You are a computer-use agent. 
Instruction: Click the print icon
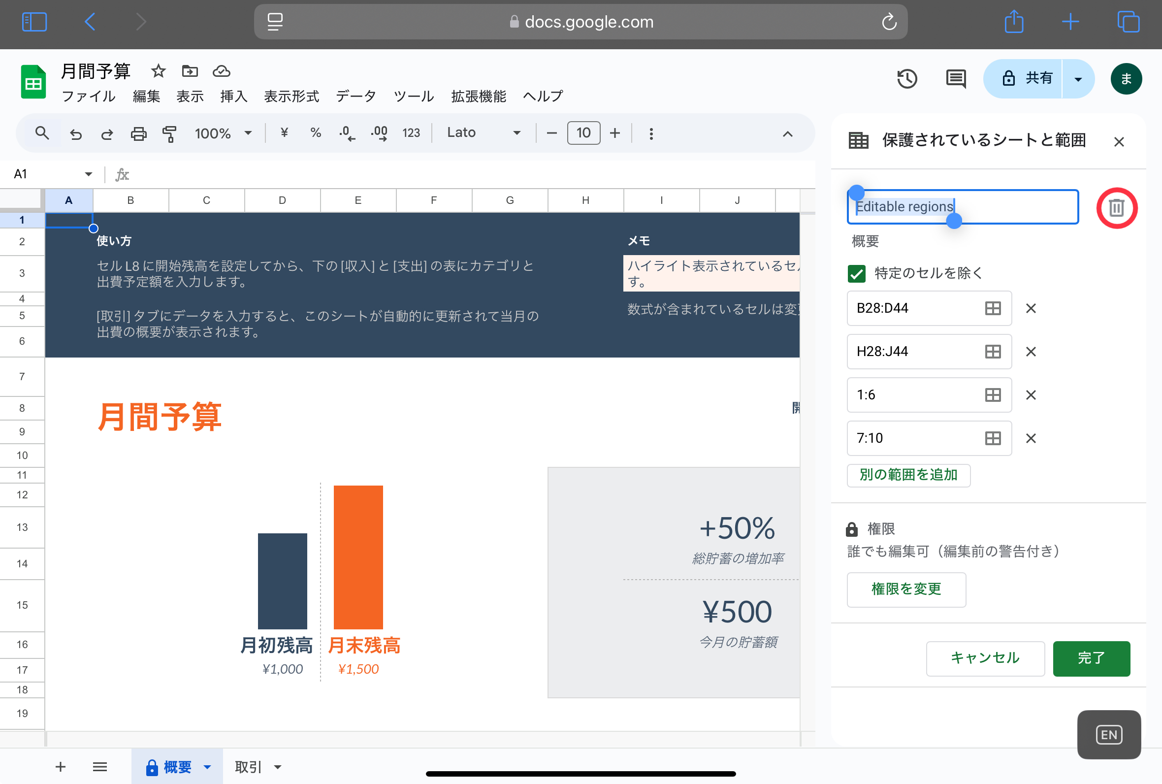(138, 133)
